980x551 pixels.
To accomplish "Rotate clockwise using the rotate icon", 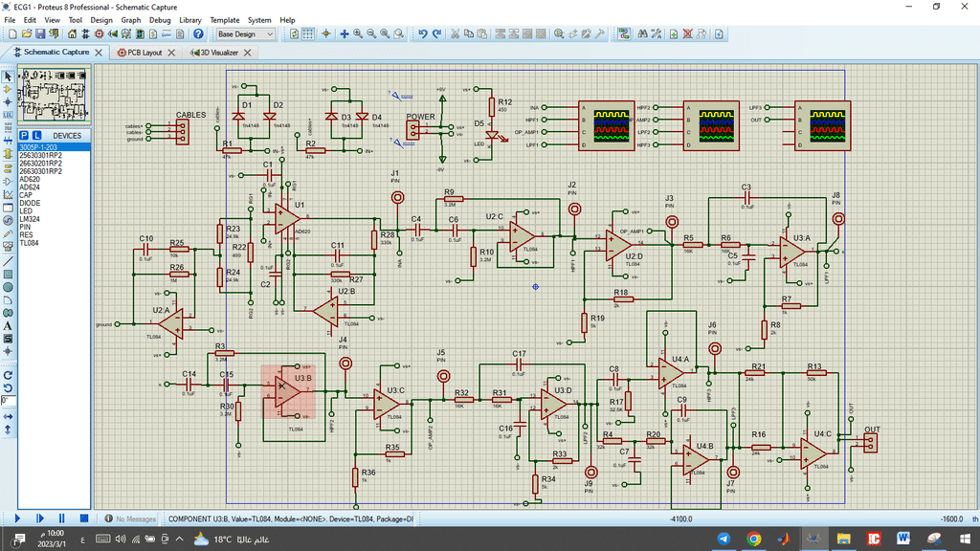I will pos(8,375).
